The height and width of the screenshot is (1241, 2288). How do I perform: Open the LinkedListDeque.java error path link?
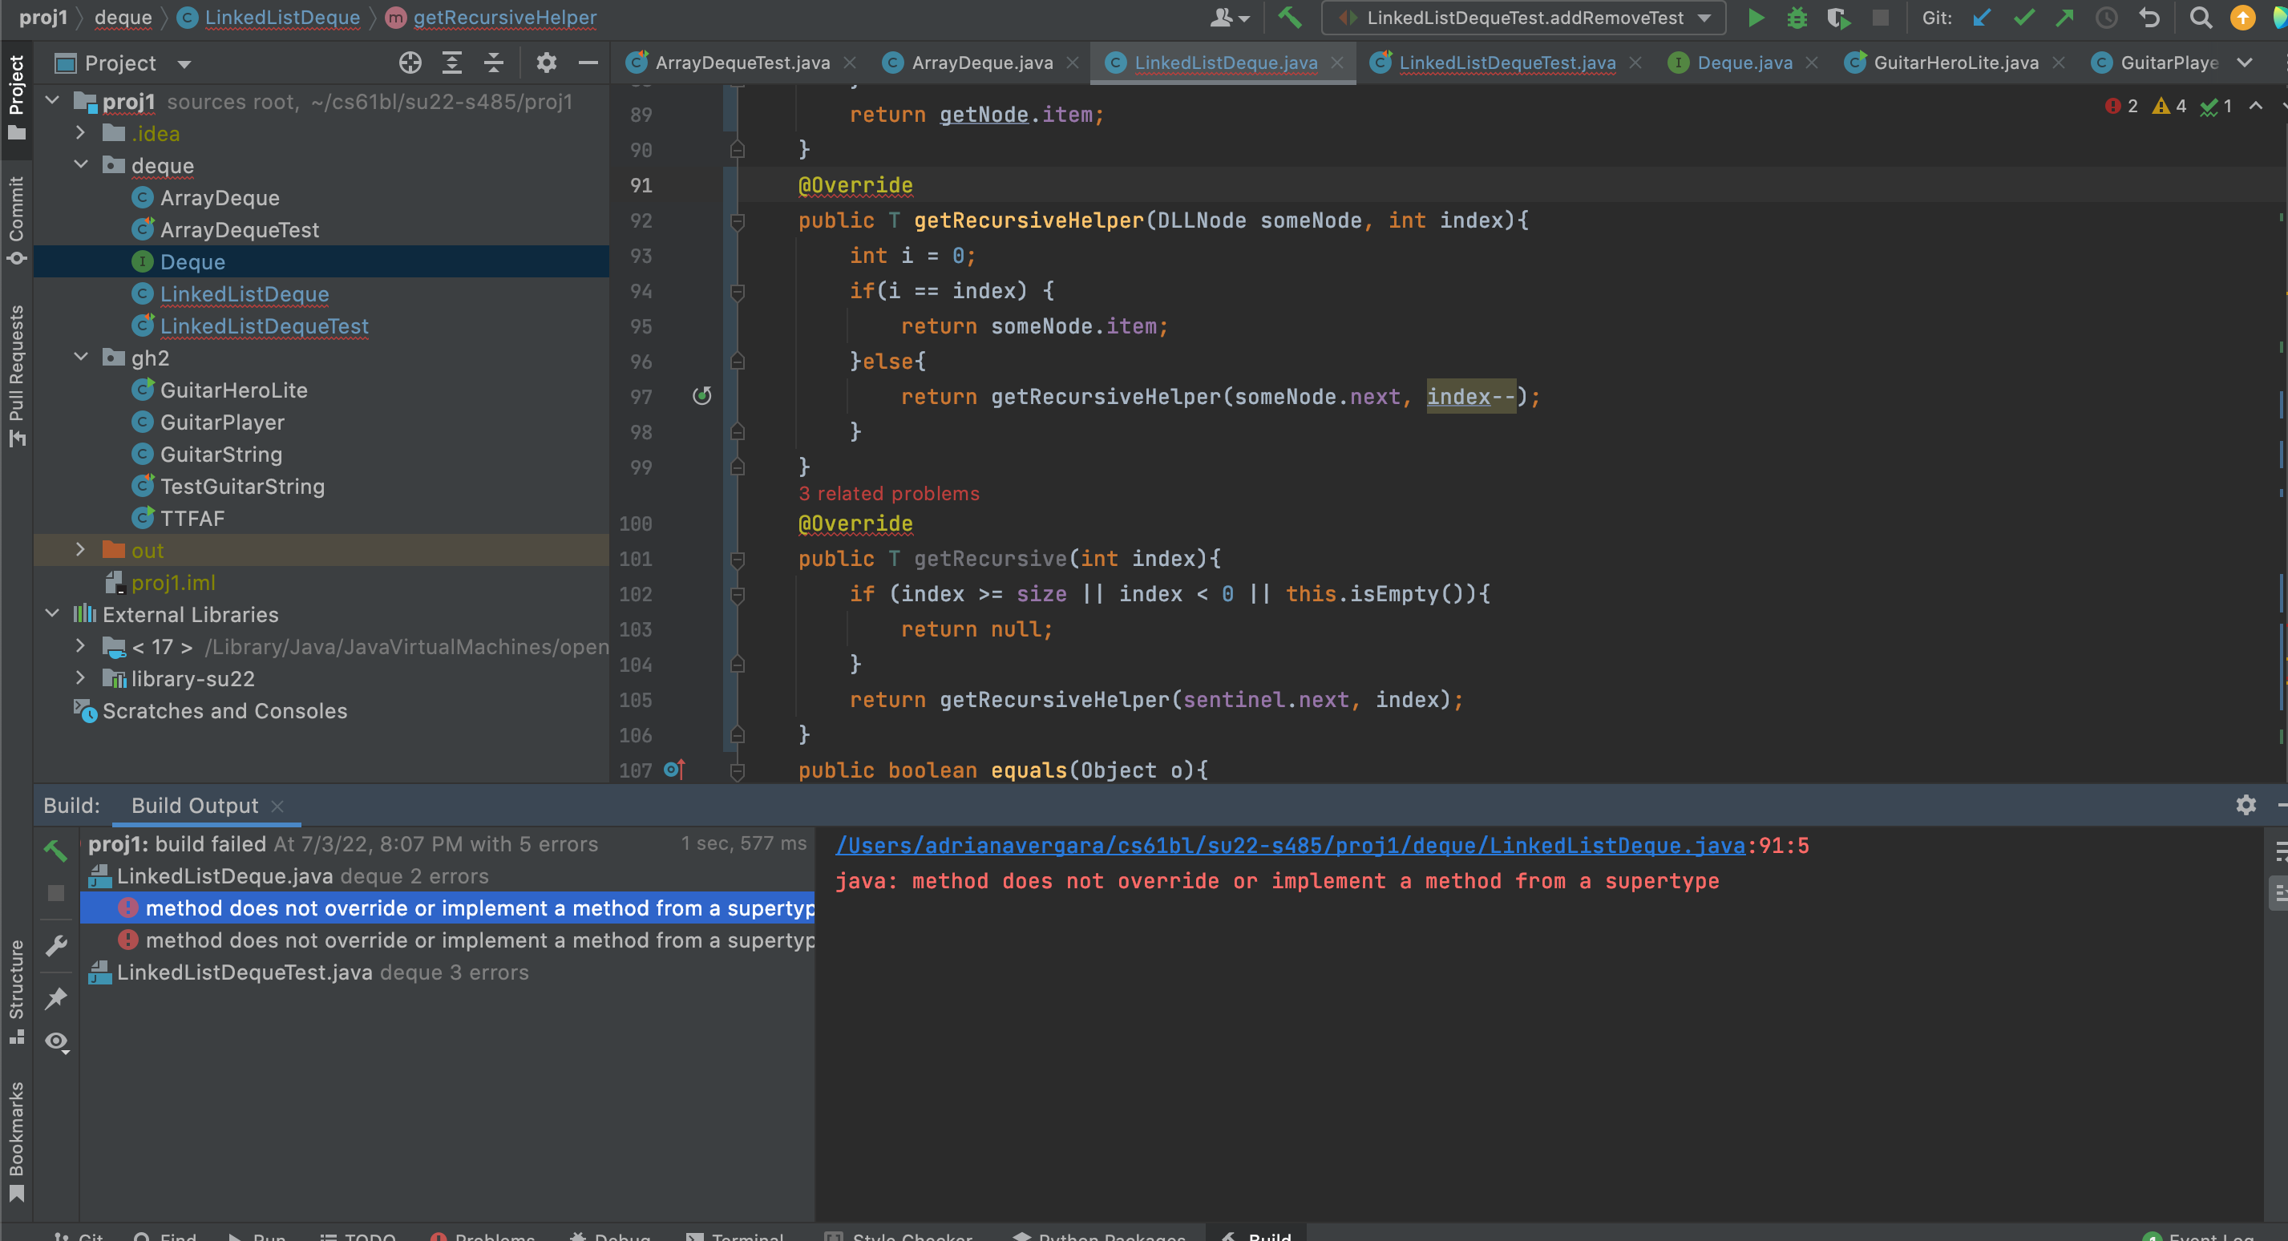[x=1290, y=846]
